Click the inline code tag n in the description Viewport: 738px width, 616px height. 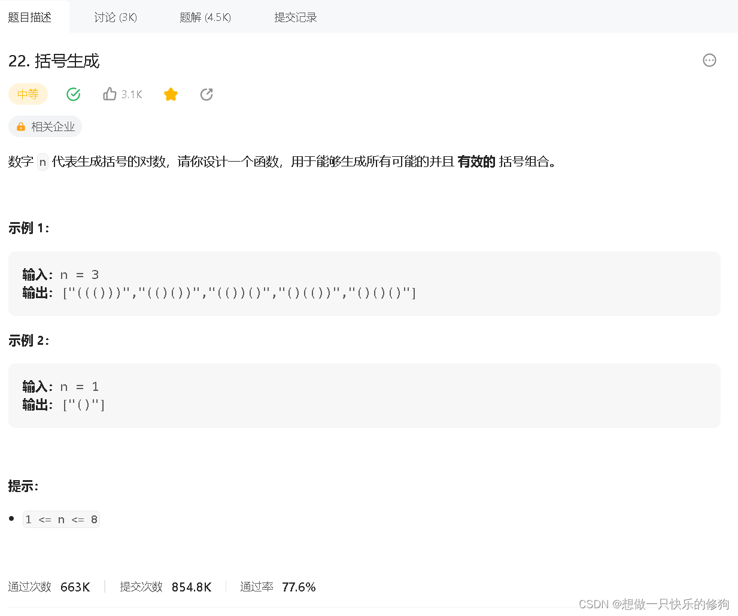42,162
